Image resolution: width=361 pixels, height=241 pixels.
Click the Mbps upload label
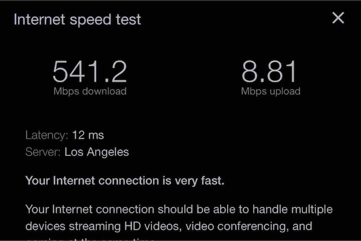pyautogui.click(x=270, y=91)
